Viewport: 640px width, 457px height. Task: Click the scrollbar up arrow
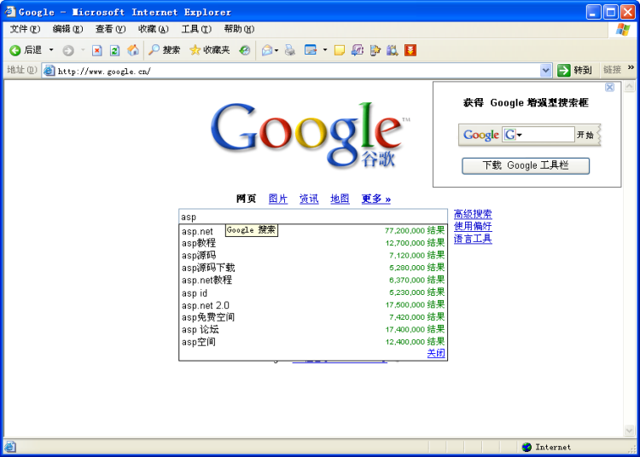(629, 86)
